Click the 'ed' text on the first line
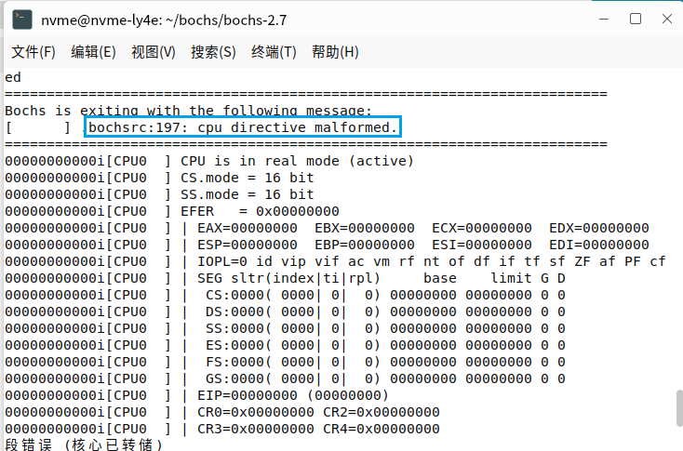The image size is (683, 451). pos(13,77)
